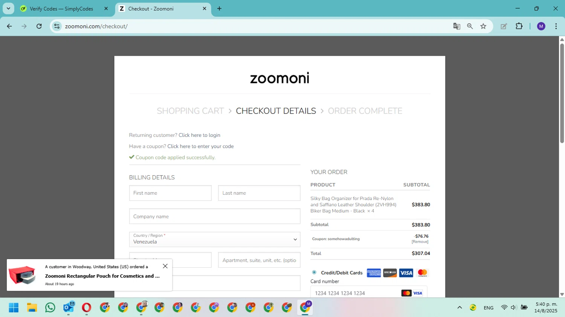565x317 pixels.
Task: Open the volume speaker tray icon
Action: pyautogui.click(x=513, y=308)
